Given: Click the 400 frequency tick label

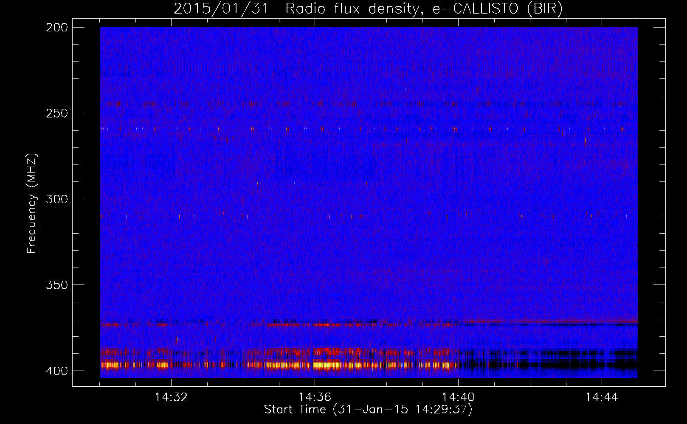Looking at the screenshot, I should coord(56,371).
